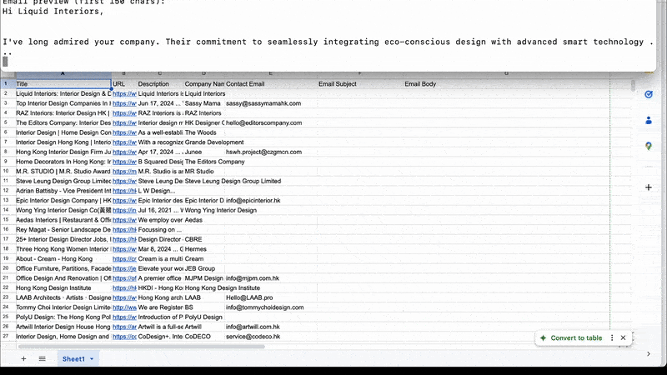The image size is (667, 375).
Task: Open the all sheets list icon
Action: tap(43, 358)
